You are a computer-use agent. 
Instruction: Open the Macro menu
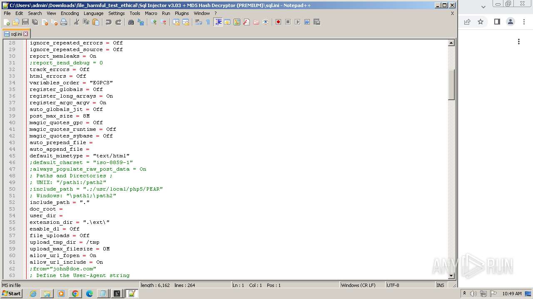(151, 13)
